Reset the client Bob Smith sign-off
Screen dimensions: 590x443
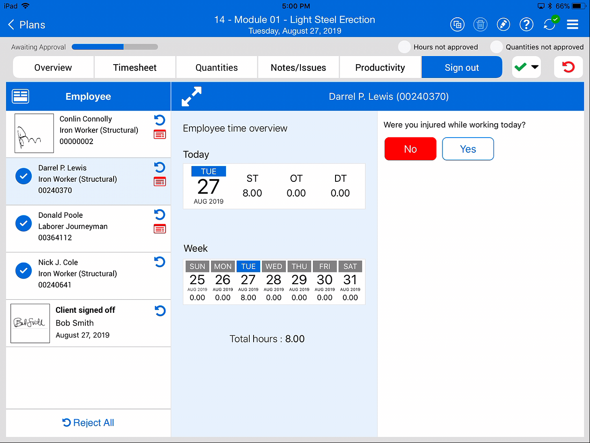[160, 311]
